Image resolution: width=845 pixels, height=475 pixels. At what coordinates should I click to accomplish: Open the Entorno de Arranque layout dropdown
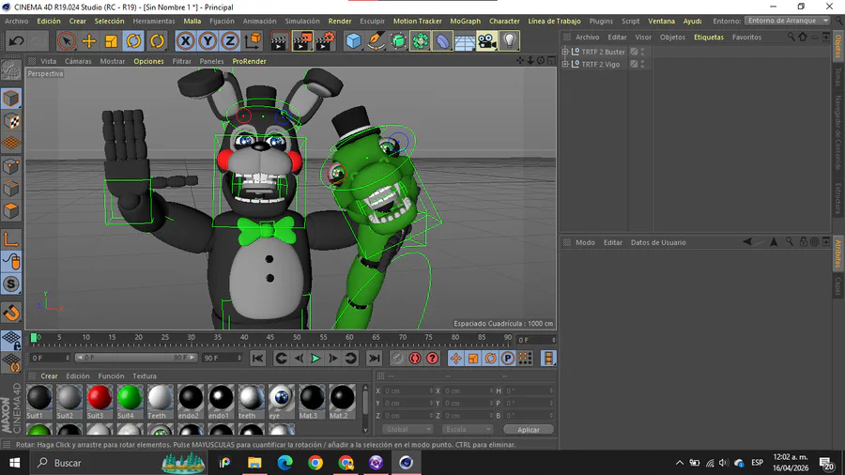pyautogui.click(x=787, y=21)
